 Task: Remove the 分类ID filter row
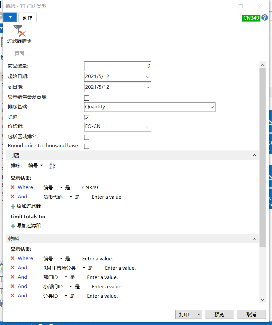[13, 295]
